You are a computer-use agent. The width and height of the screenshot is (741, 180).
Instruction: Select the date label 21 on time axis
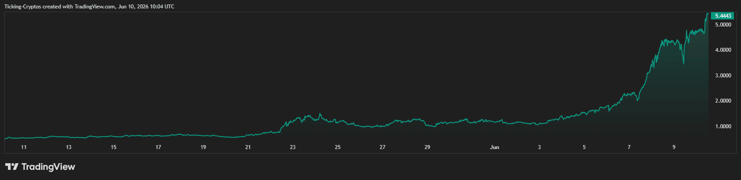[248, 147]
